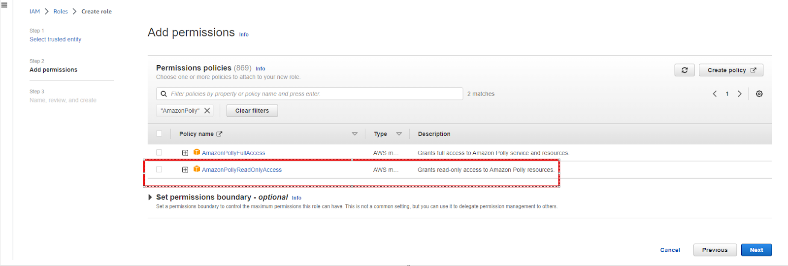Click the AmazonPollyReadOnlyAccess policy cube icon
788x266 pixels.
point(197,169)
